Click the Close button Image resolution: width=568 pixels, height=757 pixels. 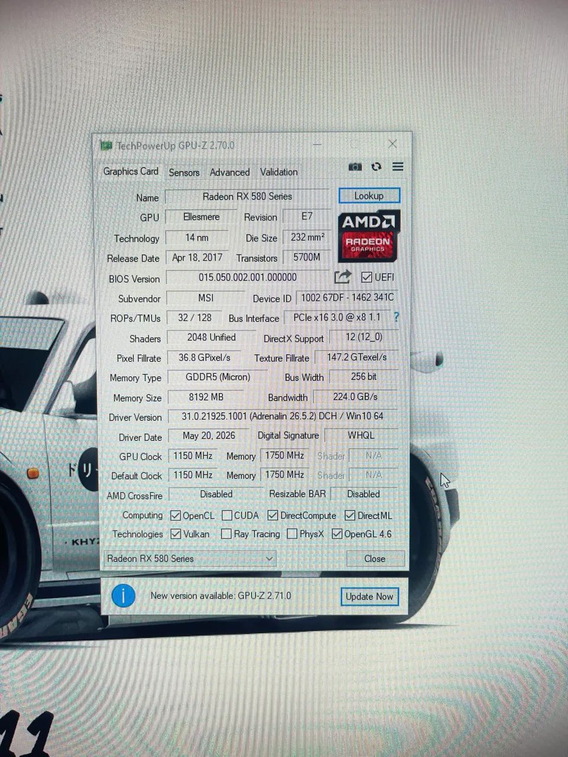tap(375, 558)
